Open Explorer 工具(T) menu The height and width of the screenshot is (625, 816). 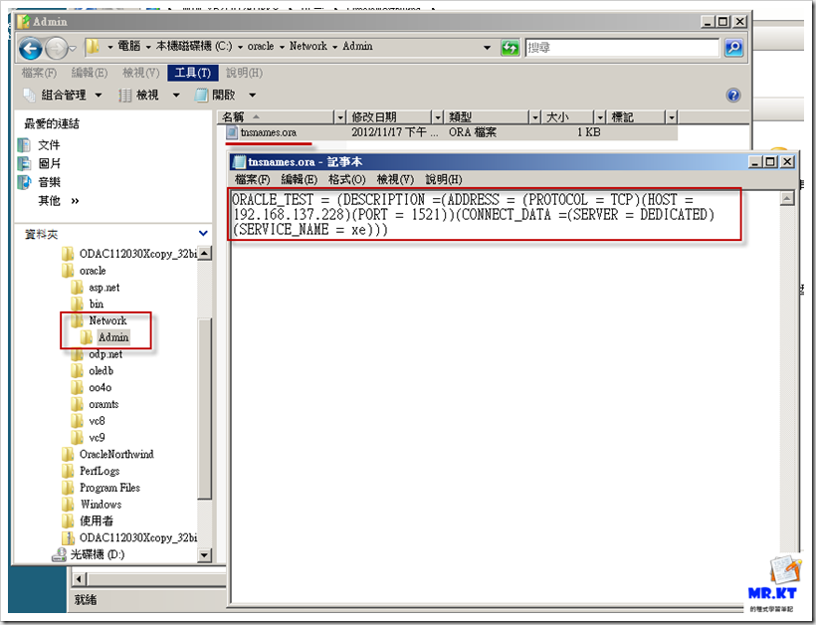192,73
